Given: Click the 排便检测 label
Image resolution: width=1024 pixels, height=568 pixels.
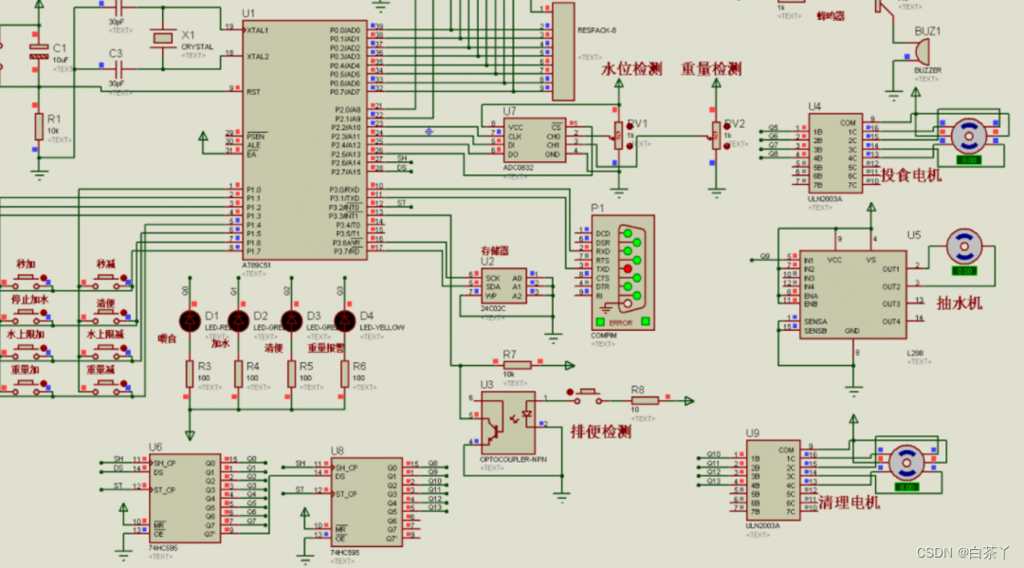Looking at the screenshot, I should 601,431.
